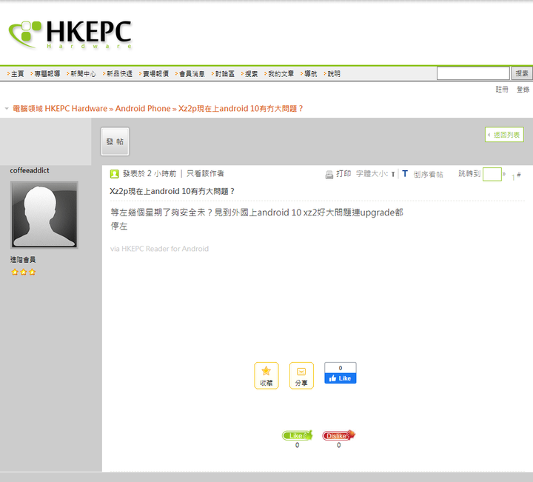Click the 1# floor number link
This screenshot has width=533, height=482.
[516, 176]
